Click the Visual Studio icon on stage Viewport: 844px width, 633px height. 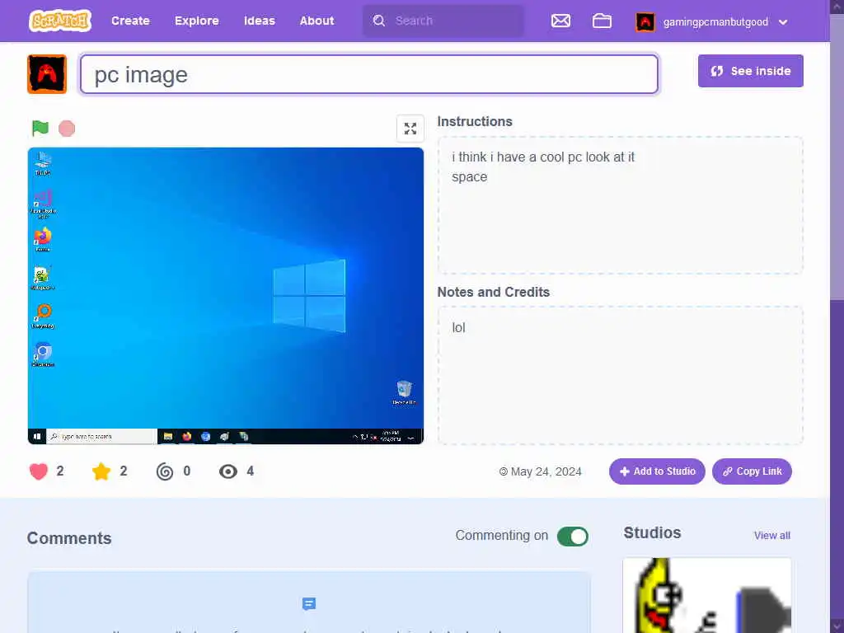[43, 204]
